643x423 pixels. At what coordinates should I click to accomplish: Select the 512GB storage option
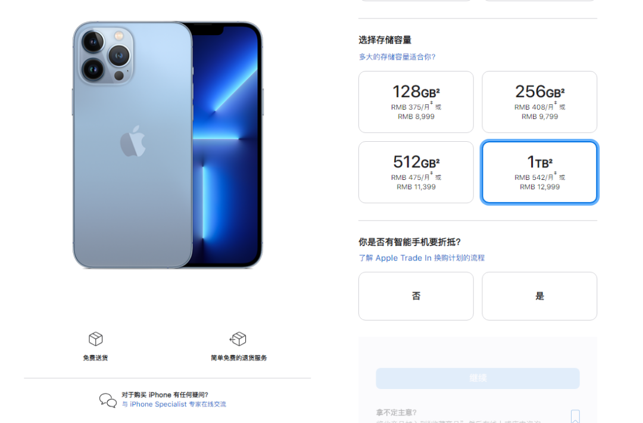click(x=416, y=172)
